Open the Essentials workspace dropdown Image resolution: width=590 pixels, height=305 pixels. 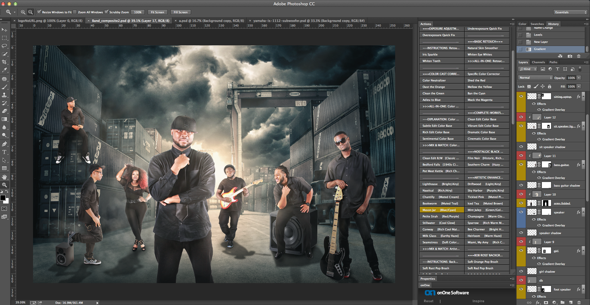[x=570, y=12]
